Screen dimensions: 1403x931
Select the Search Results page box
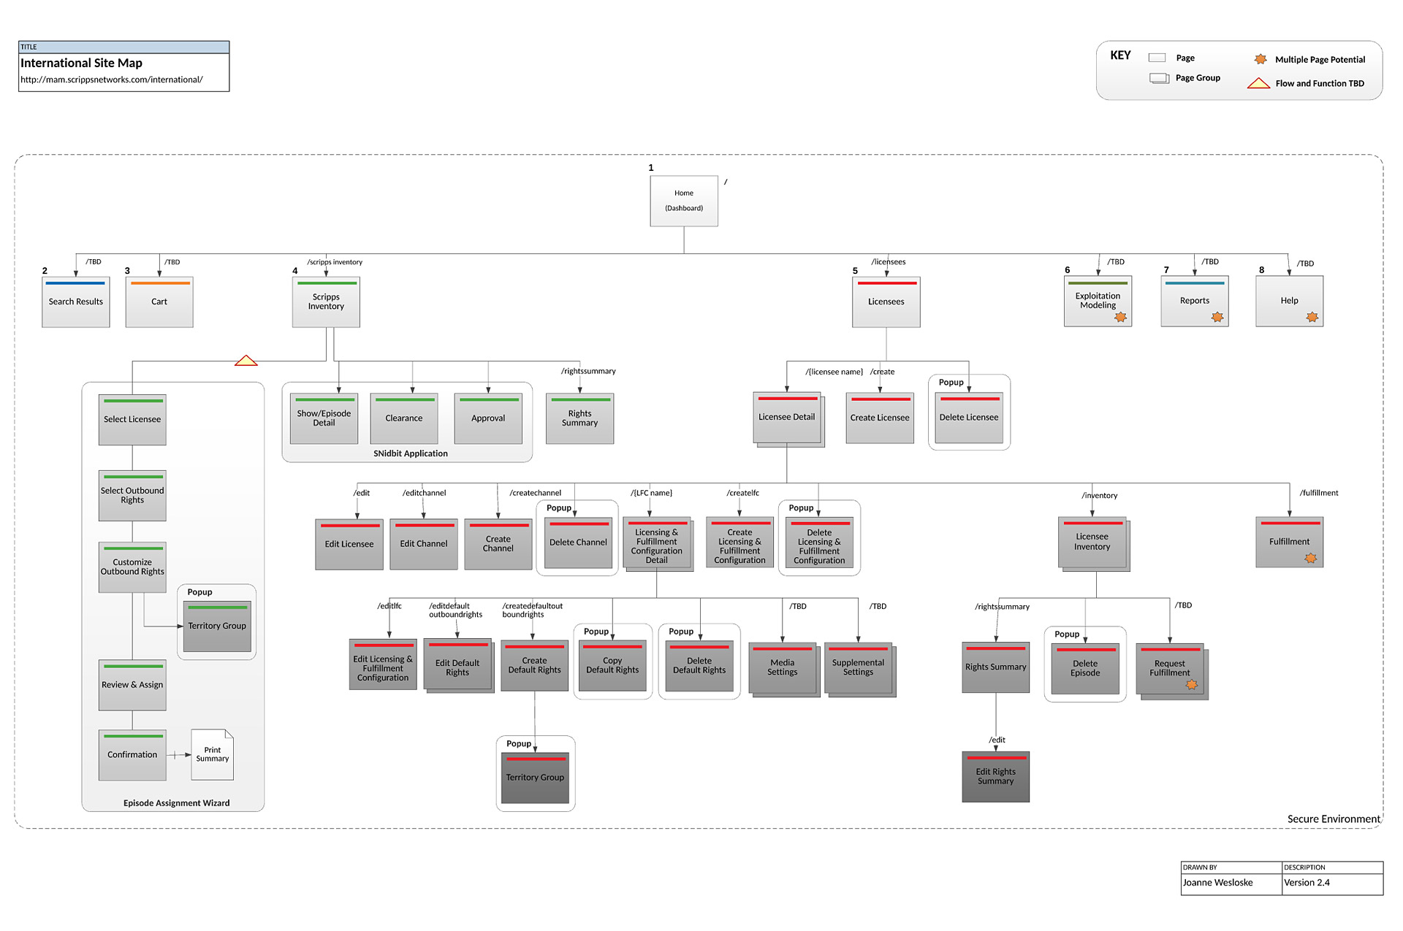[x=76, y=302]
